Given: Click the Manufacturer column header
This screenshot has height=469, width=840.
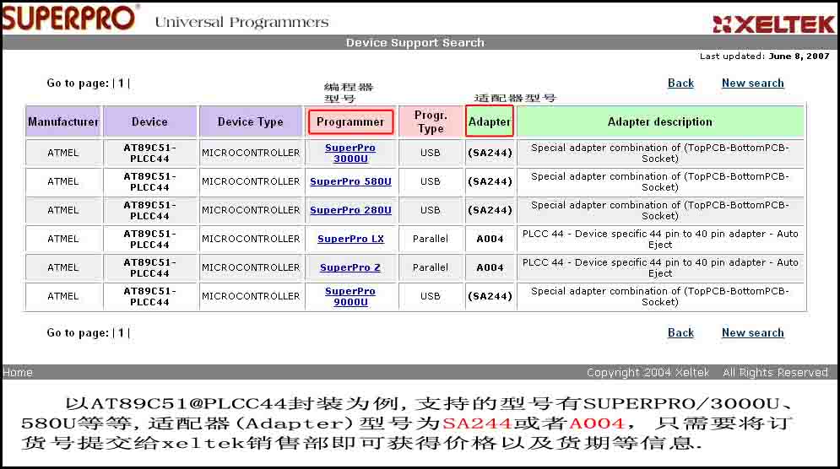Looking at the screenshot, I should tap(63, 121).
